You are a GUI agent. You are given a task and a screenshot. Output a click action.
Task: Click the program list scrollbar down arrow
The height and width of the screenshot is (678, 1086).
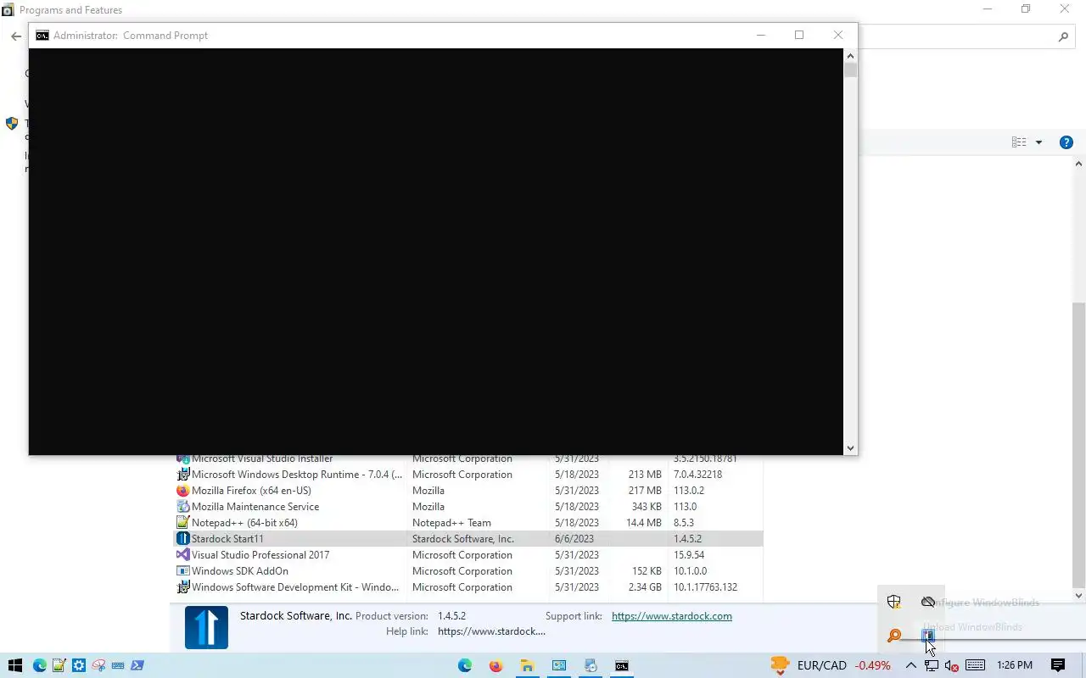(1079, 596)
